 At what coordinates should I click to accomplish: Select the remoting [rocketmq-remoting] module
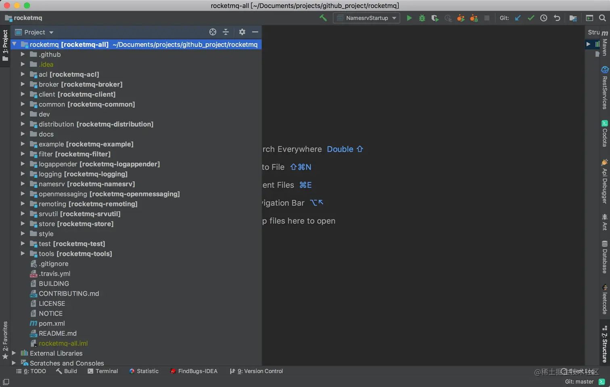(x=88, y=204)
